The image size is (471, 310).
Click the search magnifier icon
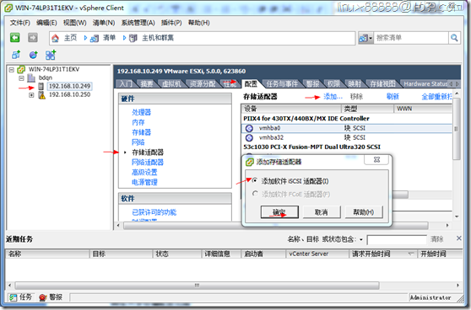click(x=454, y=38)
